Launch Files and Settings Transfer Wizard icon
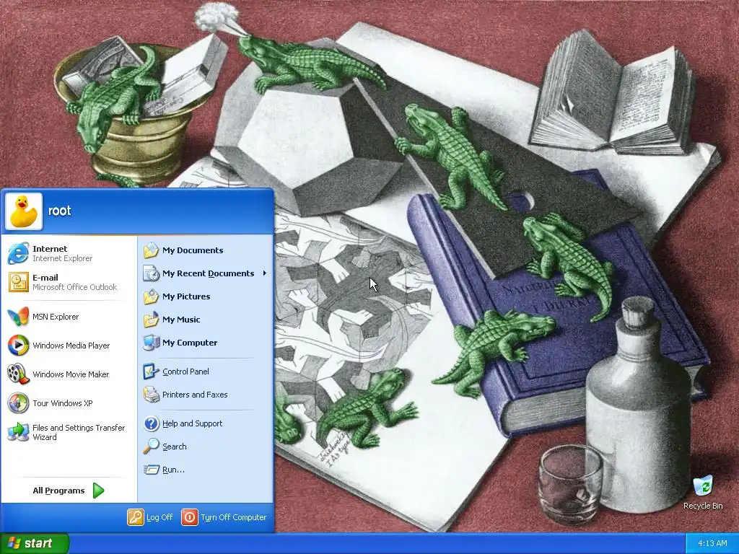739x554 pixels. (x=18, y=432)
